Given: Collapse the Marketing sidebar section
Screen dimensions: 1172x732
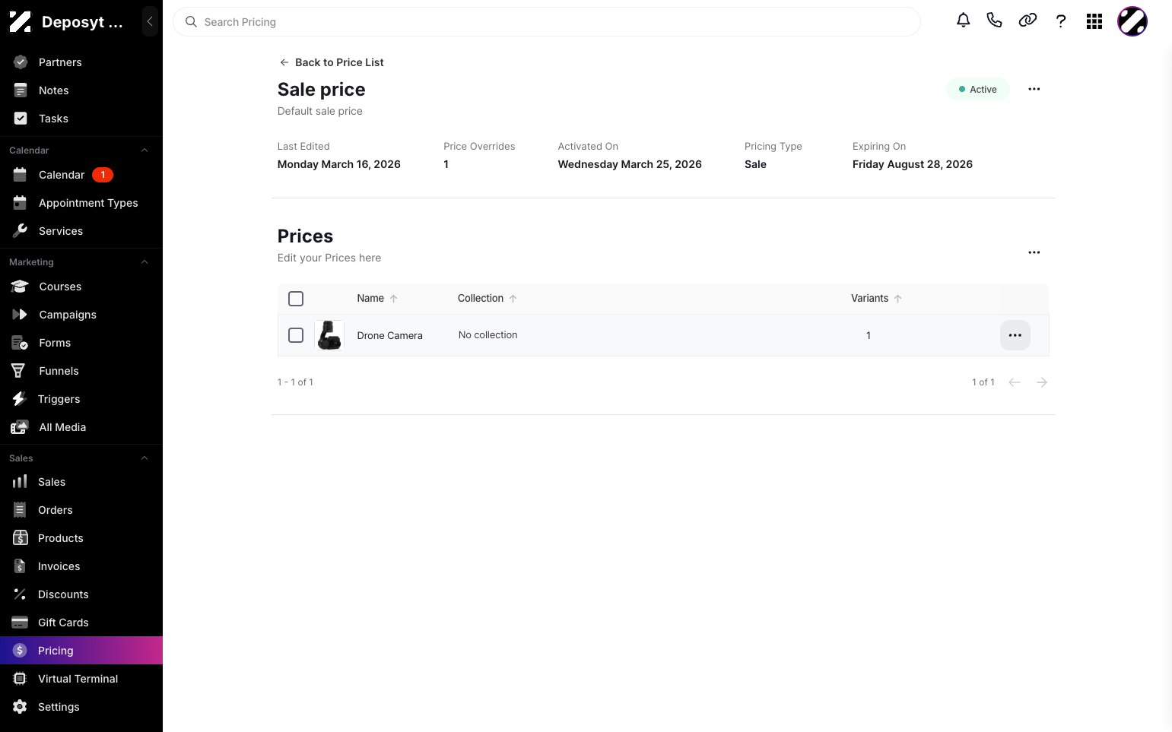Looking at the screenshot, I should click(x=145, y=262).
